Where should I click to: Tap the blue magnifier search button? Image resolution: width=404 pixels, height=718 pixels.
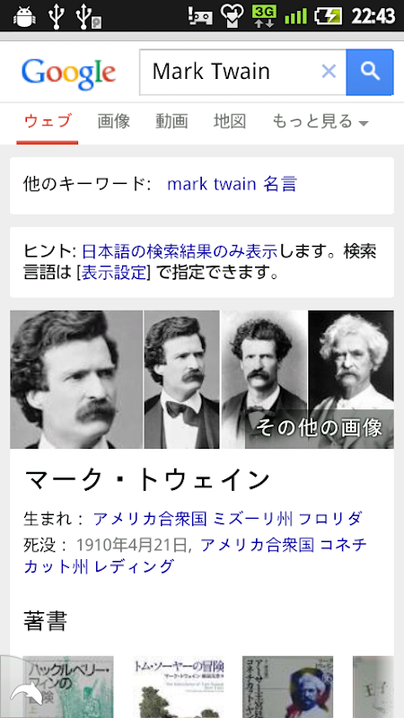(370, 72)
